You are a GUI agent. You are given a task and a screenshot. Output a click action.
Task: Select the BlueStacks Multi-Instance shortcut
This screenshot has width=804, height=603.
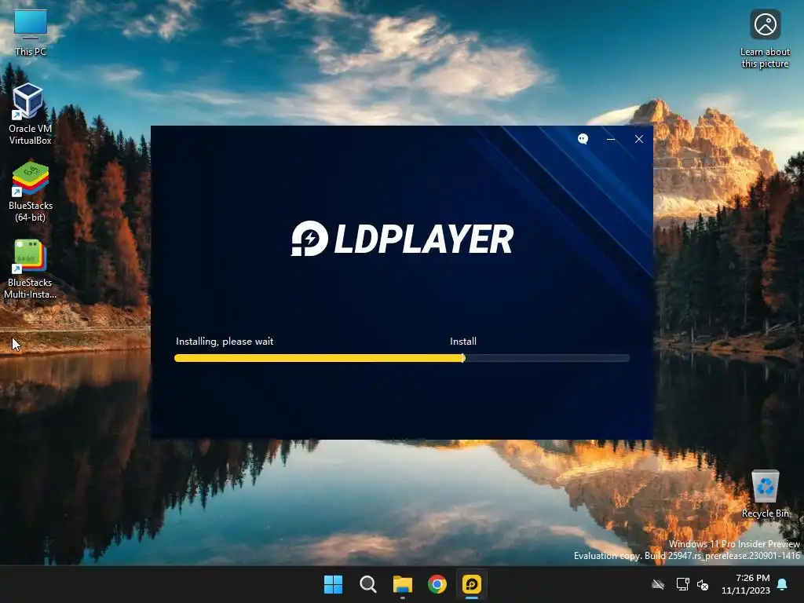click(31, 269)
